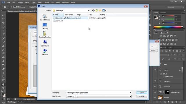The image size is (186, 104).
Task: Select the Clone Stamp tool
Action: coord(3,46)
